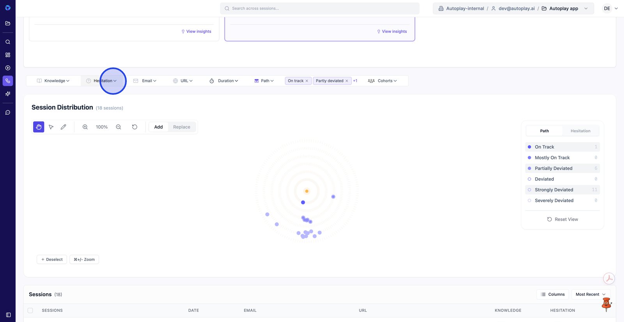Select the arrow pointer selection tool
624x322 pixels.
[x=51, y=127]
